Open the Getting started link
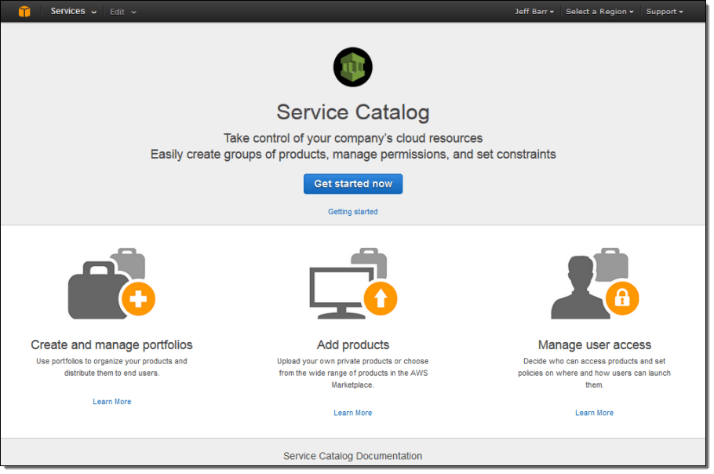Viewport: 714px width, 474px height. (x=353, y=212)
